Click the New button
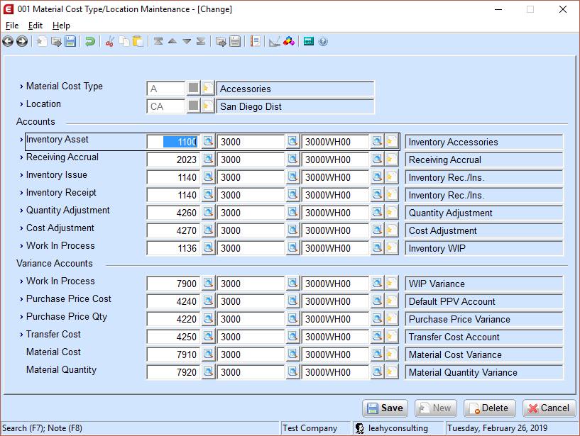580x436 pixels. (x=436, y=408)
